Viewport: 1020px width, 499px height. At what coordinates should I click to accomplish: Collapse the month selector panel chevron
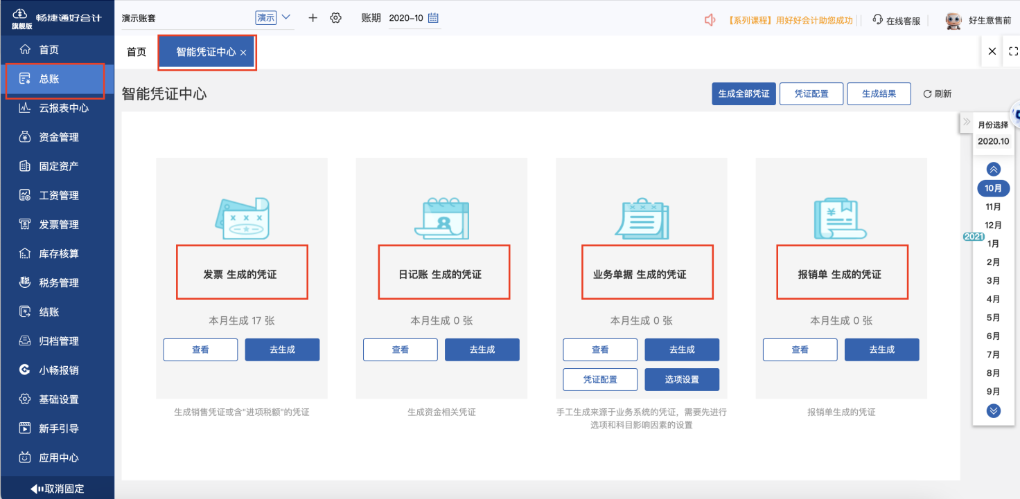994,168
